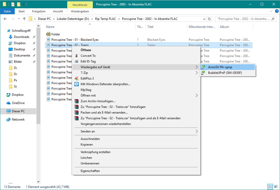Open the recent locations dropdown arrow
Image resolution: width=280 pixels, height=190 pixels.
click(19, 19)
